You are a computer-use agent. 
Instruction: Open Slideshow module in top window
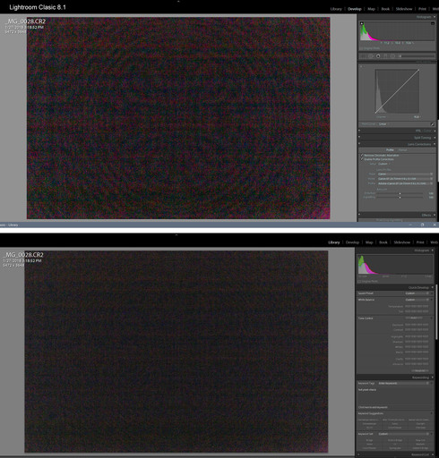point(404,9)
